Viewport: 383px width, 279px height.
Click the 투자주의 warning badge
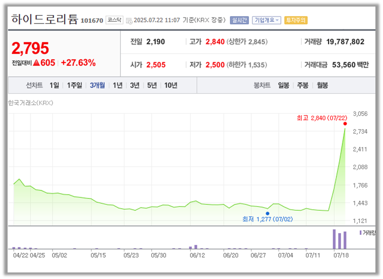[x=295, y=20]
